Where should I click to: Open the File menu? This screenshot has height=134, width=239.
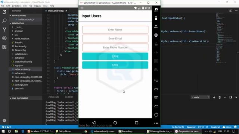3,6
